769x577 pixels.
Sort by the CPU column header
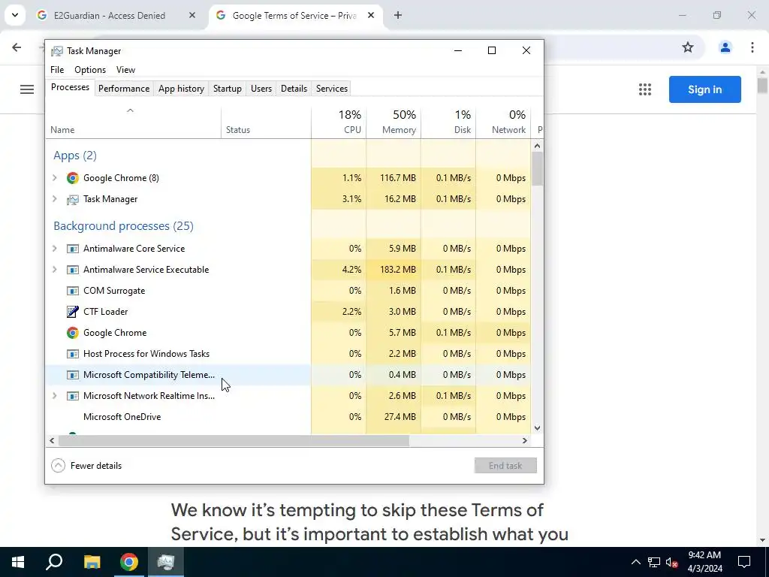[x=339, y=122]
